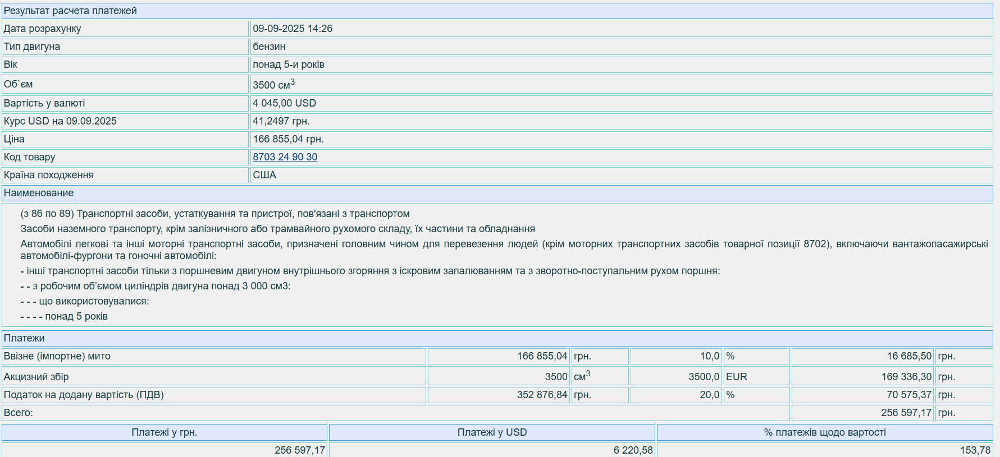Click the line "Засоби наземного транспорту" description

pyautogui.click(x=277, y=229)
